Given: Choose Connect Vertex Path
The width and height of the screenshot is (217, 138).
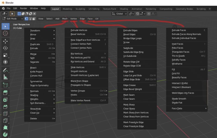Looking at the screenshot, I should pos(87,44).
